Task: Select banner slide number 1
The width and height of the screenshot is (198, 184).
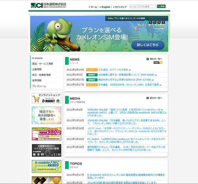Action: click(146, 22)
